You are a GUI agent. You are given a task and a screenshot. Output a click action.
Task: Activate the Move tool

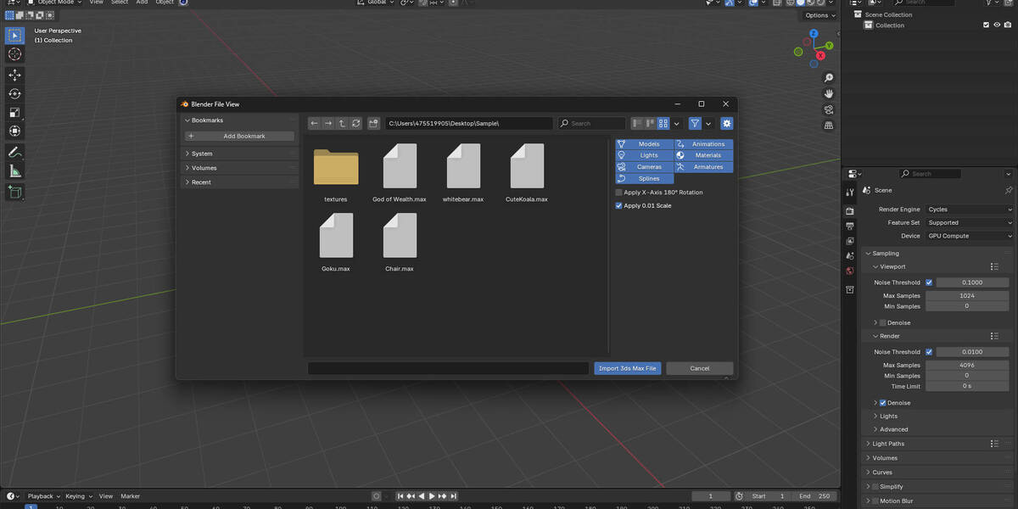coord(14,76)
